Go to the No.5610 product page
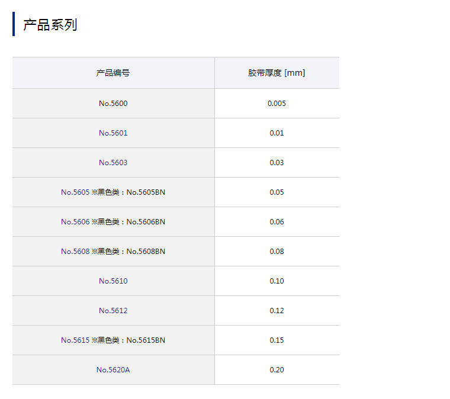This screenshot has width=450, height=399. (x=113, y=281)
